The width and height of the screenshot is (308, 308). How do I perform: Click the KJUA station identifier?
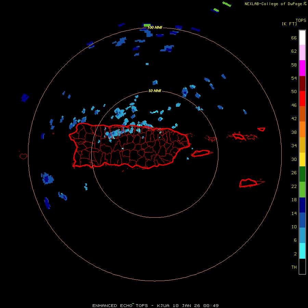163,306
